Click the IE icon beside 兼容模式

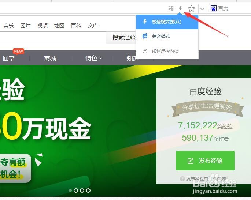145,36
